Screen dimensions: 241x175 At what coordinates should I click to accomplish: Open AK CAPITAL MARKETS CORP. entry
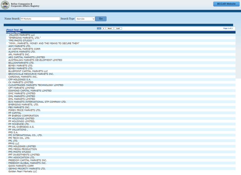click(24, 49)
